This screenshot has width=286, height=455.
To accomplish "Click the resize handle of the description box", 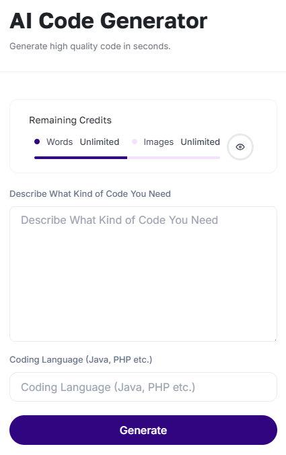I will (x=275, y=339).
